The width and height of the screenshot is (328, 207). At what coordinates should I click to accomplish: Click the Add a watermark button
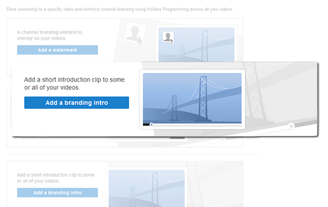(57, 50)
